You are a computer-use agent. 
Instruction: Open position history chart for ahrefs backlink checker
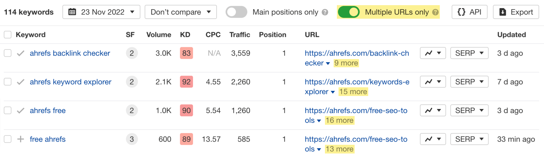433,53
